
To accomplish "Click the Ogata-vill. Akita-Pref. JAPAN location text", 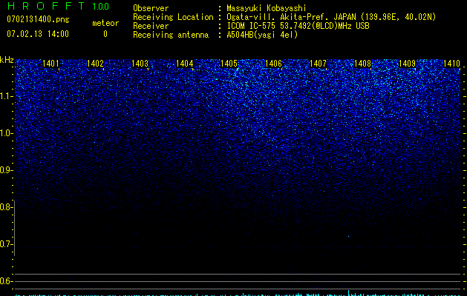I will [331, 17].
